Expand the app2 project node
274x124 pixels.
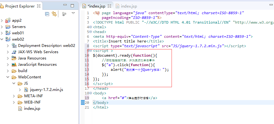point(2,21)
